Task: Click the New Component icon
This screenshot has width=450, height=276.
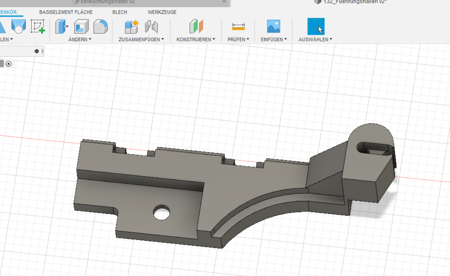Action: click(x=131, y=27)
